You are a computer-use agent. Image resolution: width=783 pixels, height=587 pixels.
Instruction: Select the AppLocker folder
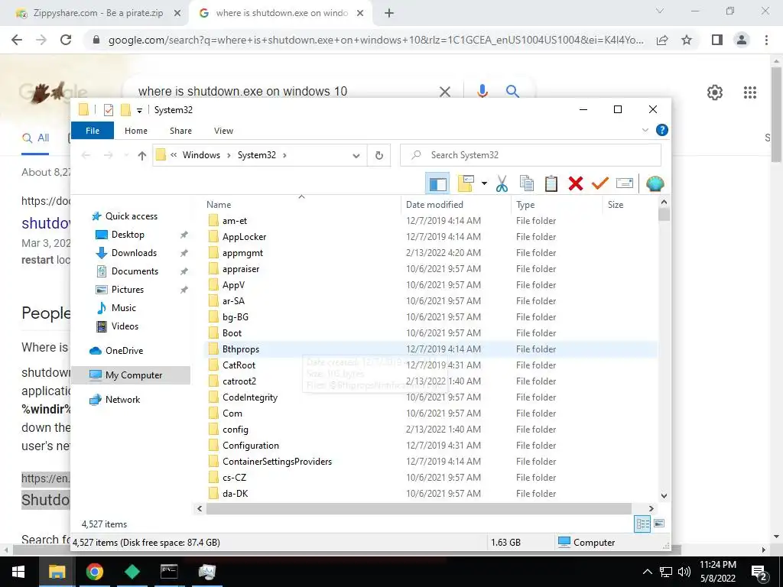point(244,237)
